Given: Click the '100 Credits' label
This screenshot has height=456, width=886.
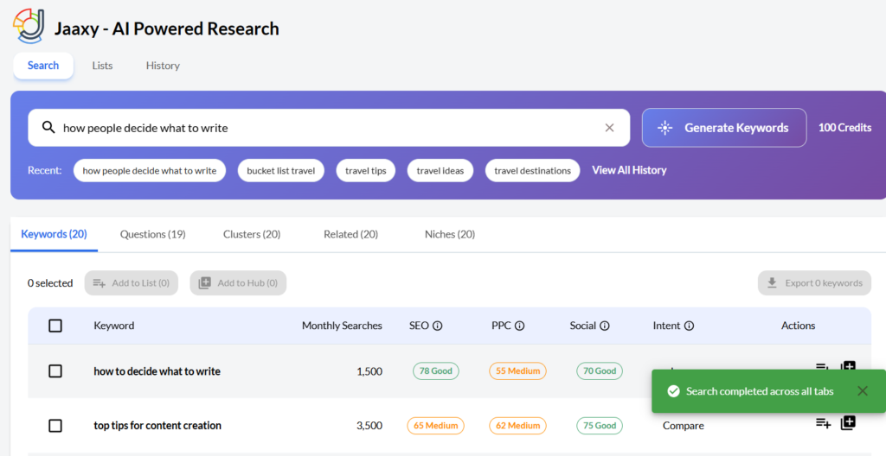Looking at the screenshot, I should [x=844, y=128].
